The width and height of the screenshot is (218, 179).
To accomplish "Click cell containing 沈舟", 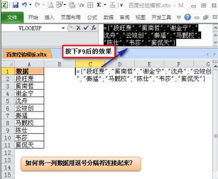I will point(29,101).
